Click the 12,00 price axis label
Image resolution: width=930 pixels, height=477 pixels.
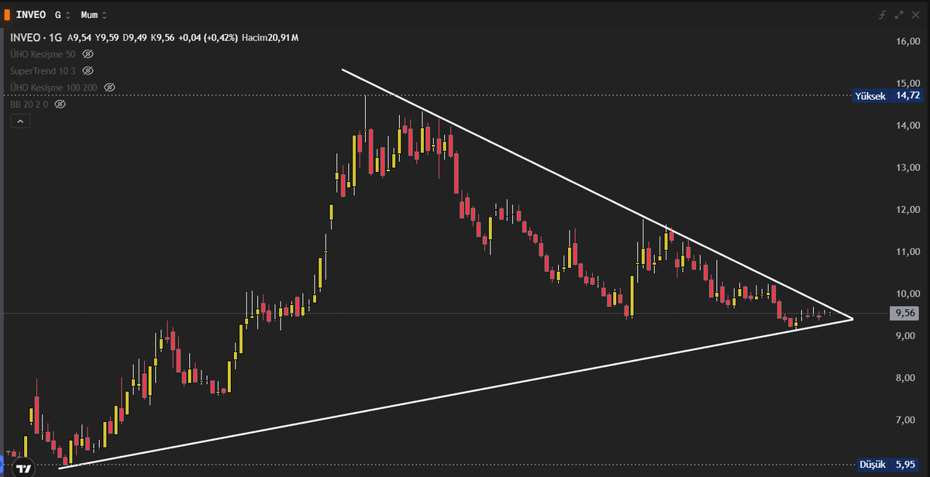coord(908,210)
